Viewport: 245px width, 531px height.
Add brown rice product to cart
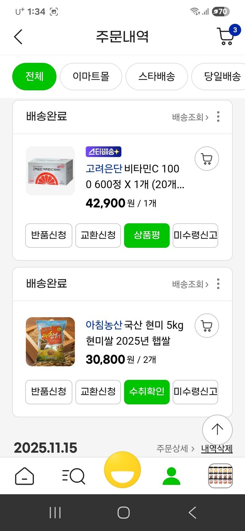[207, 326]
